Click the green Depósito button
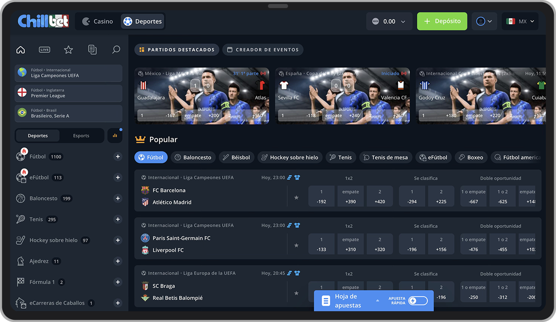 [442, 21]
